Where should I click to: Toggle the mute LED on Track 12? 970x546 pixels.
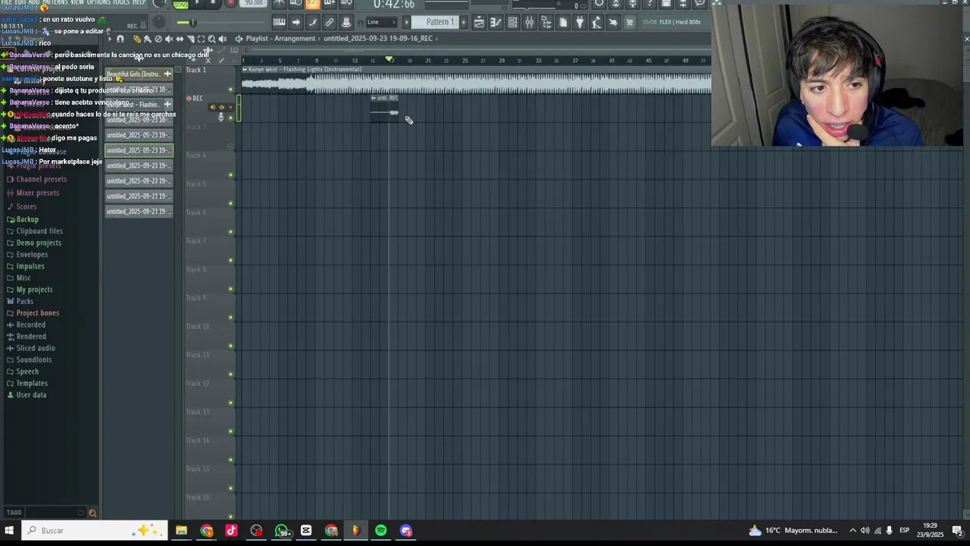[230, 403]
